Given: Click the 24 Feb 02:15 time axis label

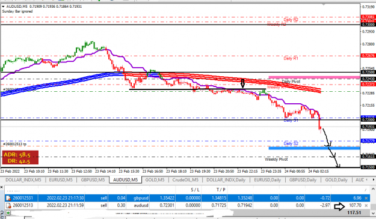Looking at the screenshot, I should pos(318,172).
